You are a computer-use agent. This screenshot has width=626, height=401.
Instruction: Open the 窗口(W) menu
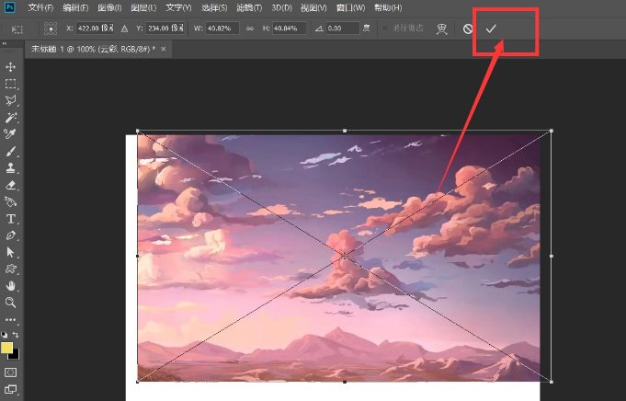[350, 7]
